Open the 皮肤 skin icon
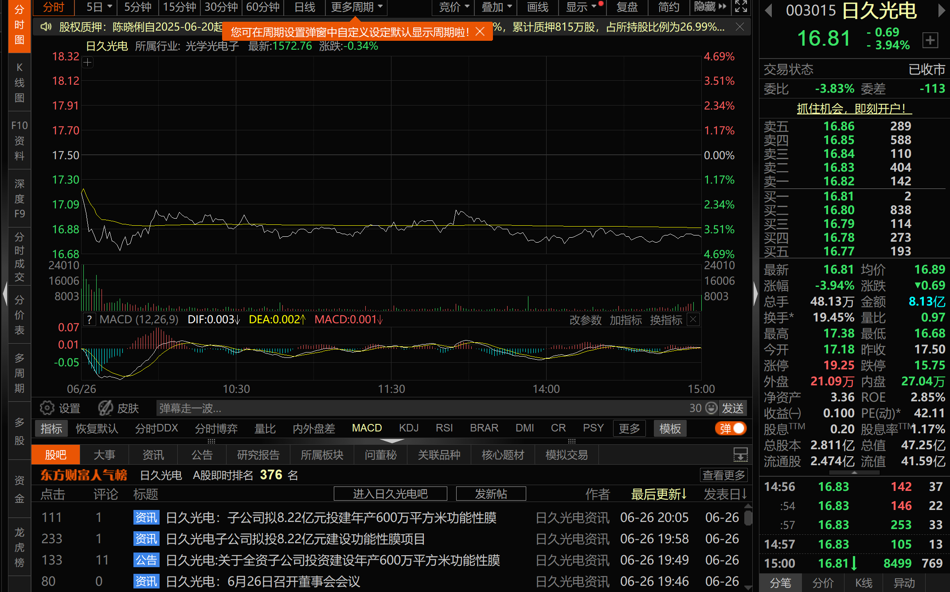950x592 pixels. click(106, 408)
